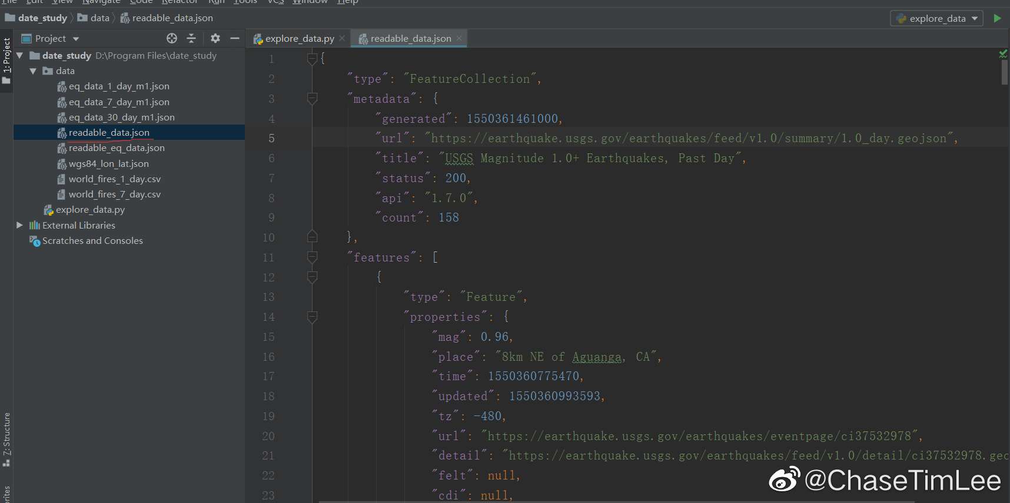Click fold end marker at line 10

tap(313, 237)
